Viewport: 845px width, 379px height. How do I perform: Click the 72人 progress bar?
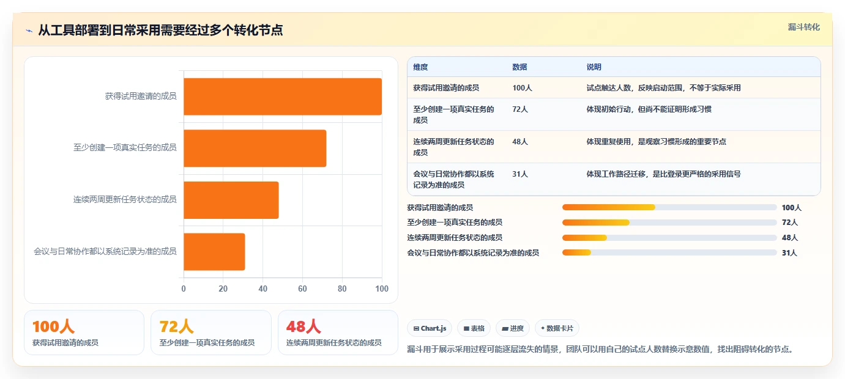pos(669,223)
